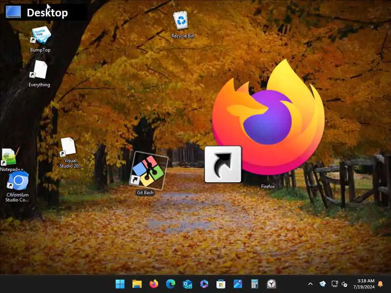Viewport: 391px width, 293px height.
Task: Open notifications bell icon
Action: [381, 284]
